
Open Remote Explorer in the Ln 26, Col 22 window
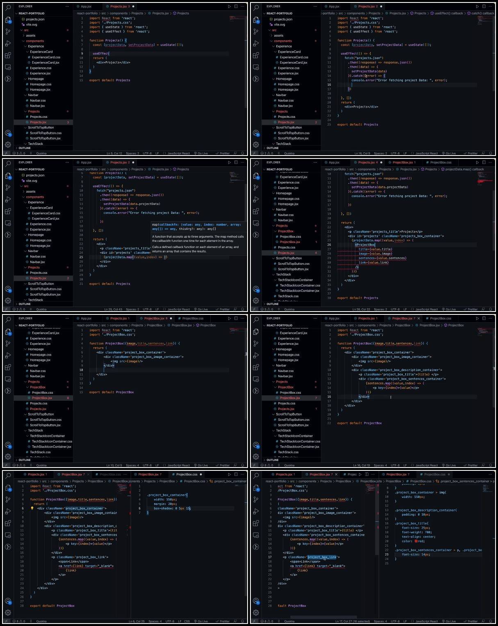pos(256,223)
